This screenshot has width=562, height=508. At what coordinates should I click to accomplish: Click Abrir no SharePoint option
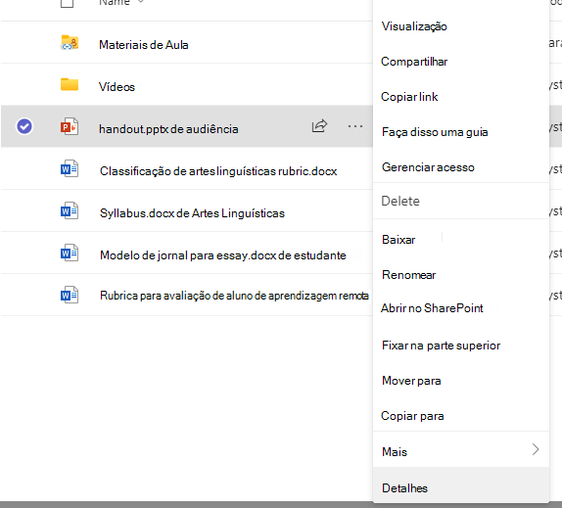432,308
